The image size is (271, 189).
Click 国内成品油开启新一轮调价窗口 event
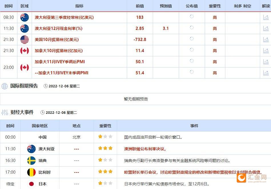153,137
